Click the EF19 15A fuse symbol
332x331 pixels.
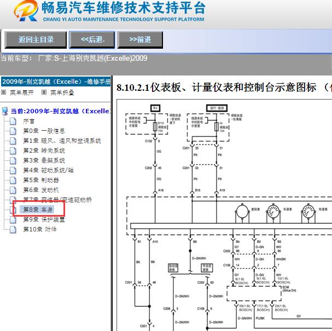coord(155,126)
